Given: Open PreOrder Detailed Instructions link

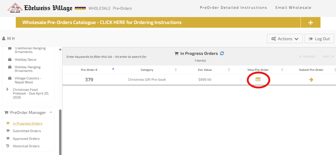Looking at the screenshot, I should [233, 7].
